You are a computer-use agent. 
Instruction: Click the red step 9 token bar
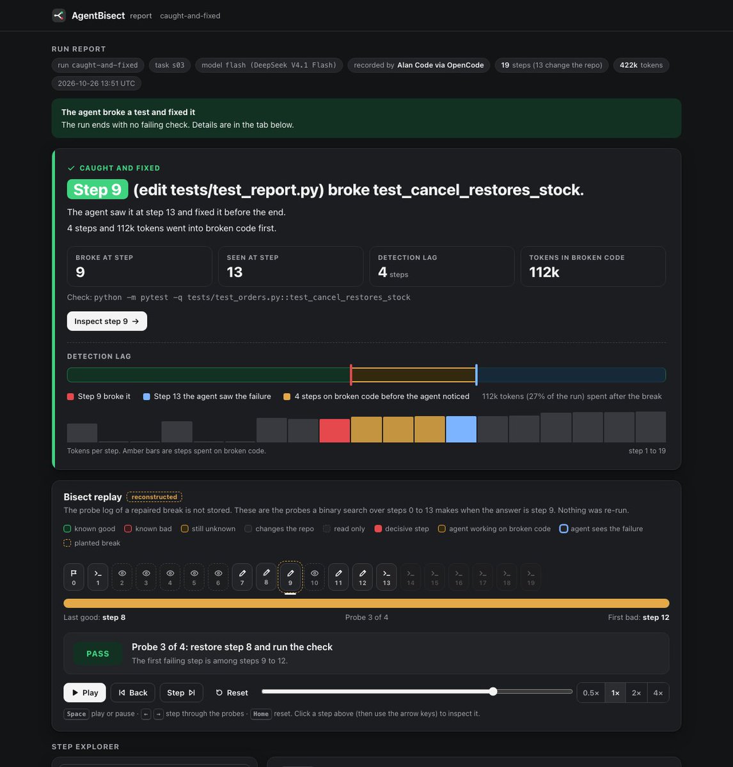335,431
